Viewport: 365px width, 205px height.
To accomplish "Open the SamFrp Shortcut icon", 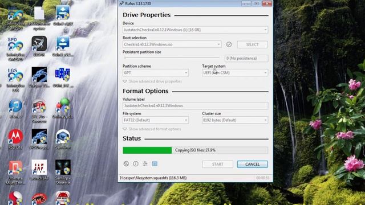I will tap(63, 172).
